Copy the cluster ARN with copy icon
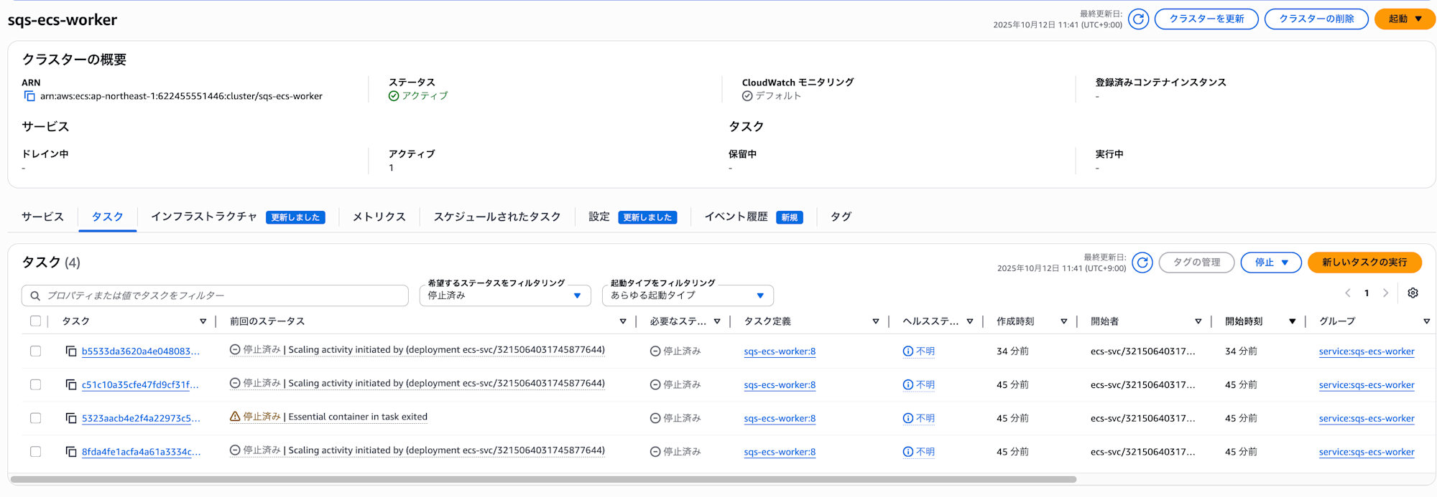The height and width of the screenshot is (497, 1437). [29, 96]
